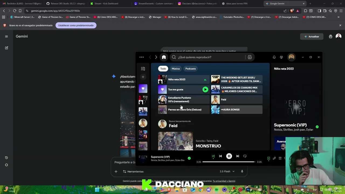Open THE WEEKND SETLIST 2025 tile
Image resolution: width=345 pixels, height=194 pixels.
237,79
